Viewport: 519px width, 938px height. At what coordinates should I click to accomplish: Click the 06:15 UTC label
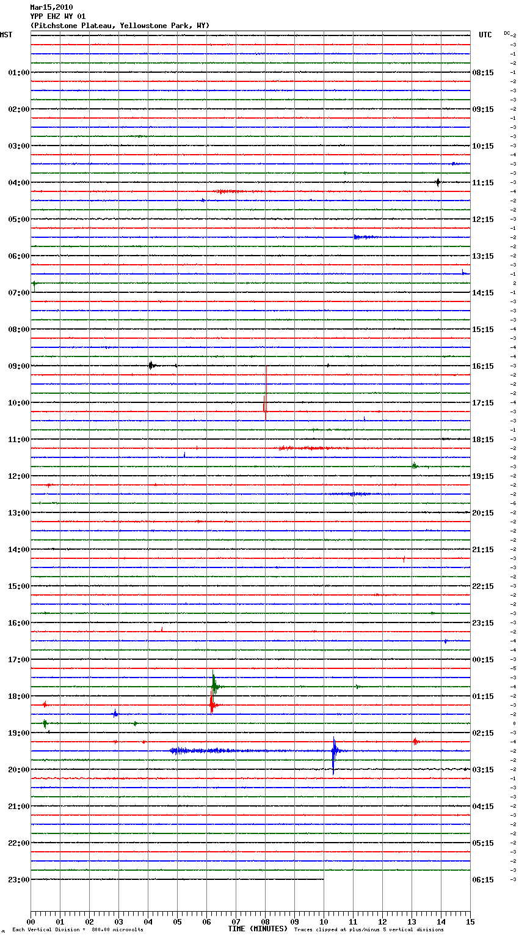pos(483,880)
